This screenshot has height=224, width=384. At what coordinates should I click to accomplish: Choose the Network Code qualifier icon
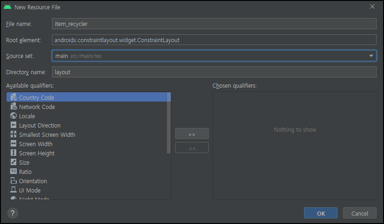[14, 107]
